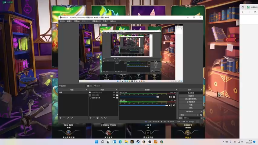Open Search from the taskbar

102,142
